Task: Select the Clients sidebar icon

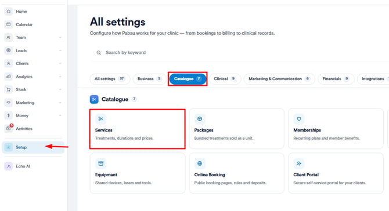Action: (x=9, y=63)
